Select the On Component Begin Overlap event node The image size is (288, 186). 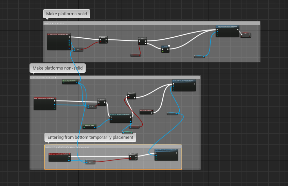[59, 35]
